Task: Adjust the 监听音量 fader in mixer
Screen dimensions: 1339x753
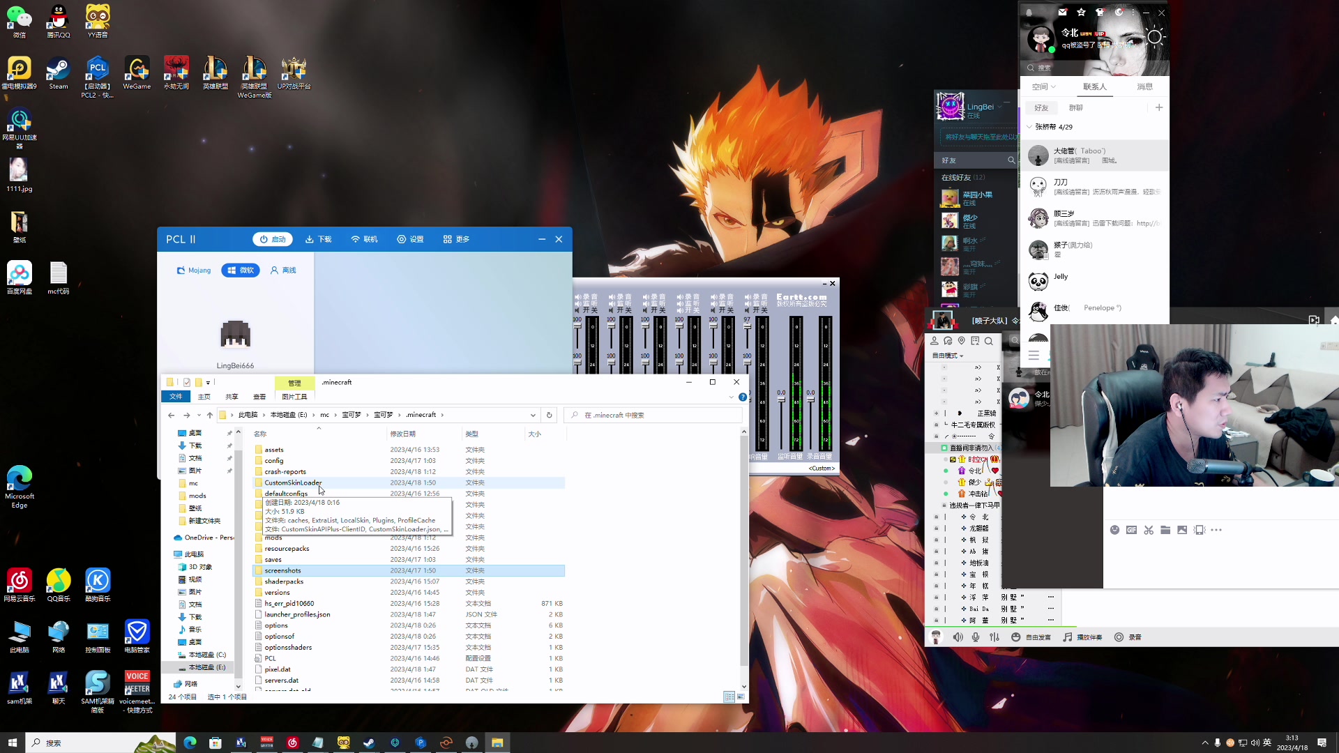Action: (781, 401)
